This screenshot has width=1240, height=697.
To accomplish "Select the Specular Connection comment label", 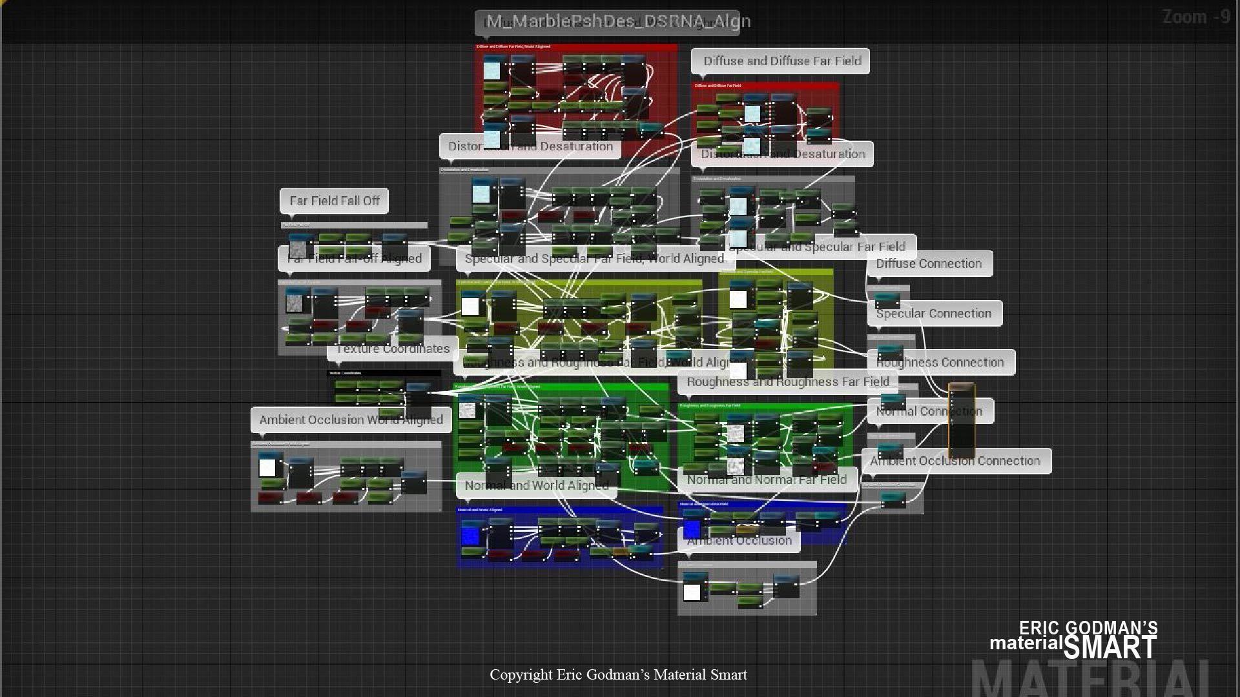I will pos(933,314).
